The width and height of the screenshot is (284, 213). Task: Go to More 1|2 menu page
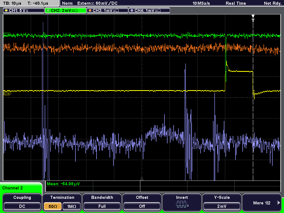[262, 202]
